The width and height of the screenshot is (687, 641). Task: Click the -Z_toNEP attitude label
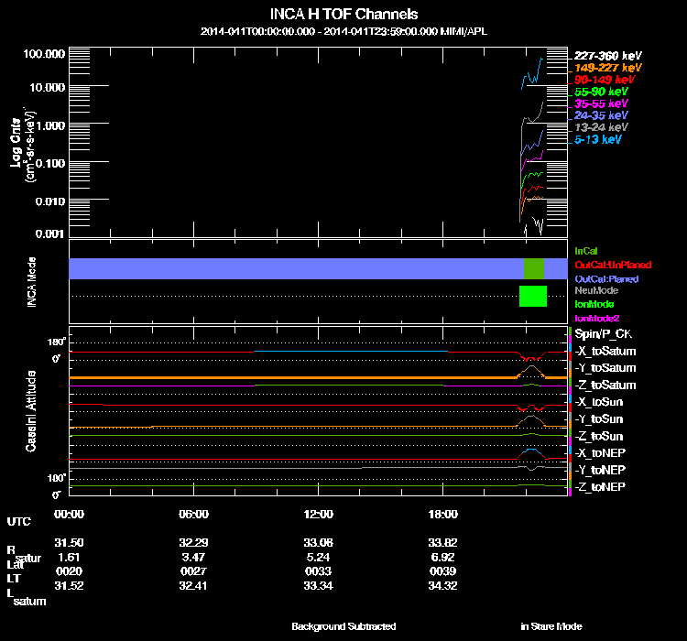[600, 486]
